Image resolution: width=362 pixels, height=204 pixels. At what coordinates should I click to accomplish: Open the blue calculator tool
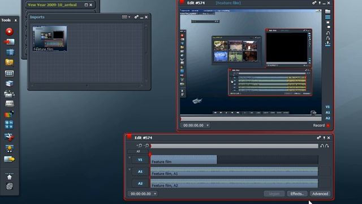click(9, 125)
